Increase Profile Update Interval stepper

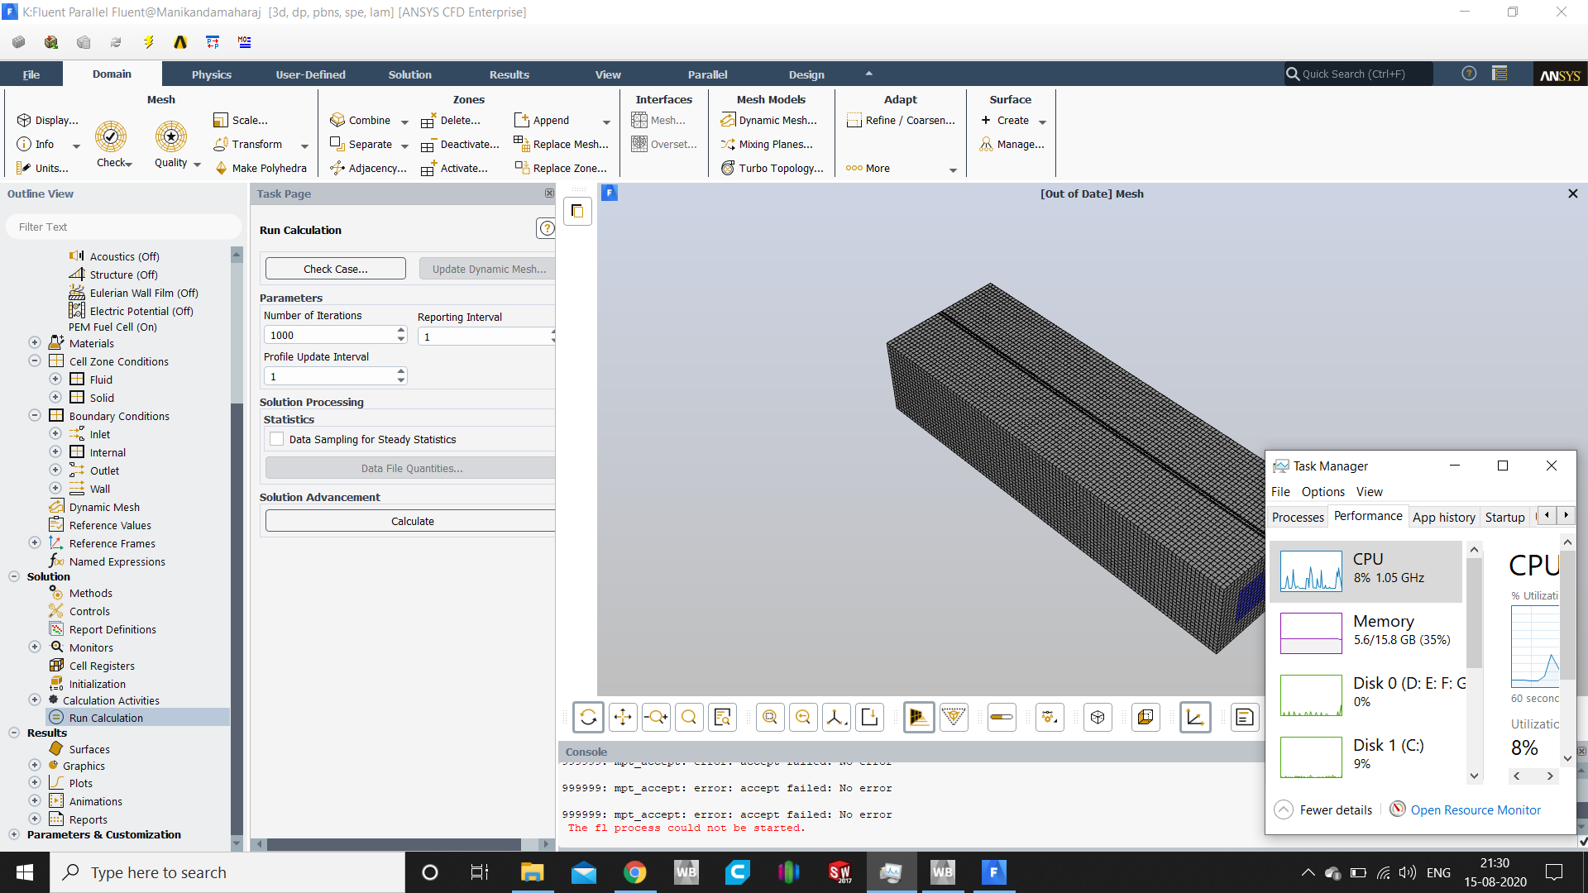(401, 371)
